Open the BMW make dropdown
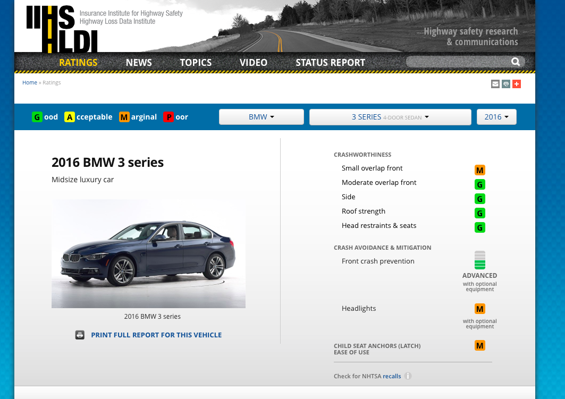The height and width of the screenshot is (399, 565). coord(262,117)
